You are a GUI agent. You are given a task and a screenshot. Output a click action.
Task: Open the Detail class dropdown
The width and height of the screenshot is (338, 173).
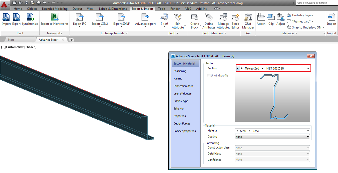click(x=272, y=154)
